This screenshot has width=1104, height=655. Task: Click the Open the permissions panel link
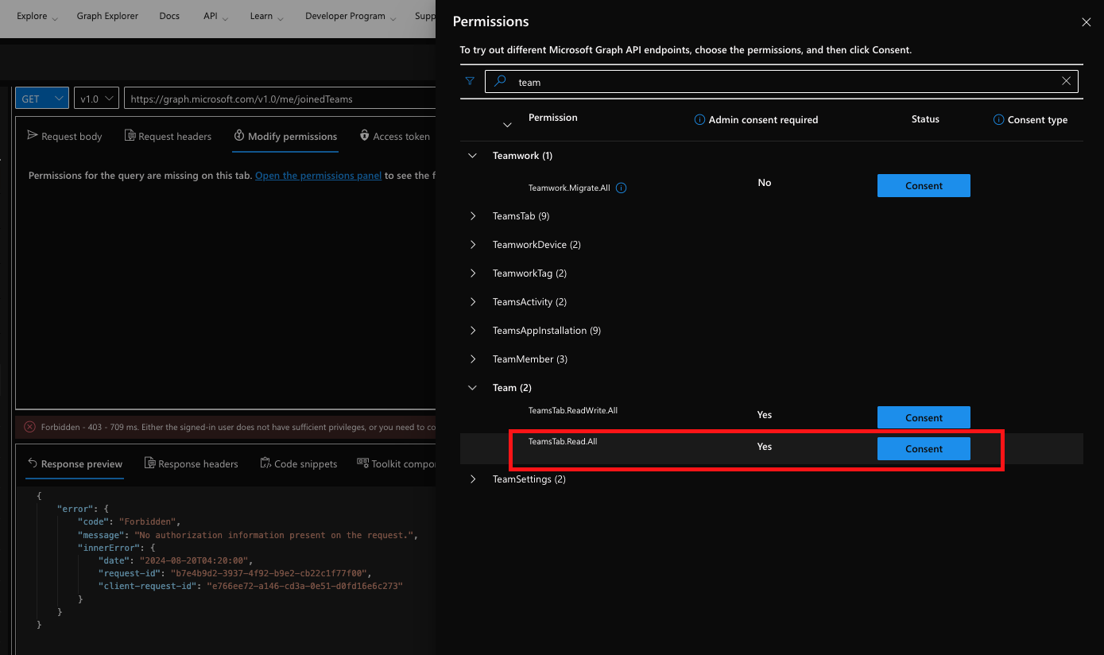click(x=318, y=175)
